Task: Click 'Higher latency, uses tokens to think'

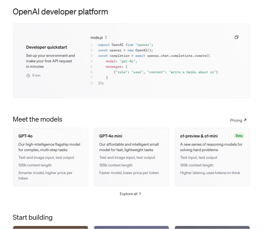Action: (210, 173)
